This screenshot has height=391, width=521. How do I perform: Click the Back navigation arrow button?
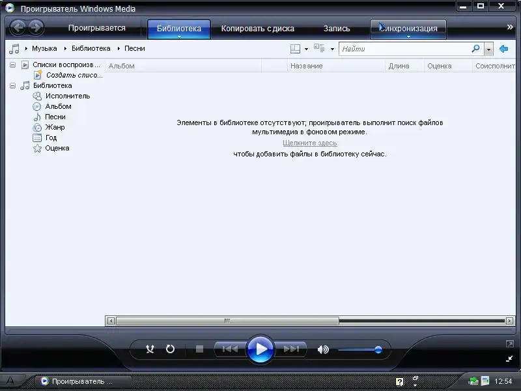click(18, 27)
